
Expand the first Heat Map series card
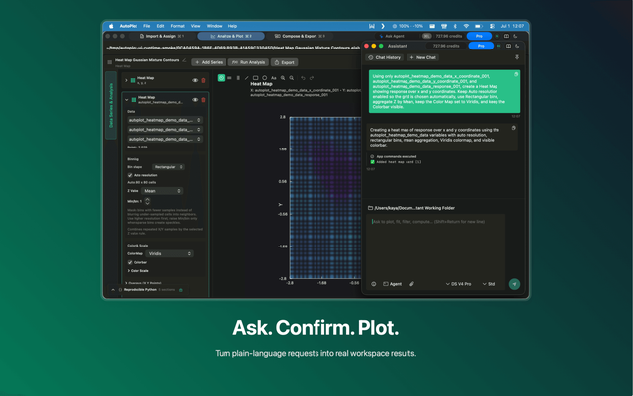point(126,80)
